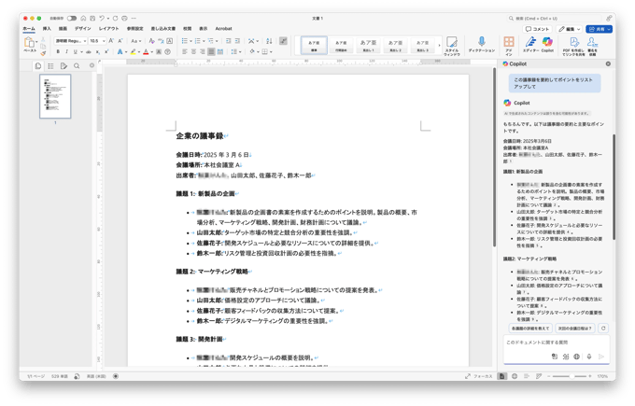Expand the styles gallery arrow
The image size is (635, 406).
pyautogui.click(x=440, y=45)
